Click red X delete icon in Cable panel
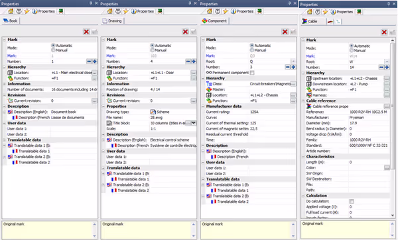Image resolution: width=398 pixels, height=240 pixels. (384, 32)
